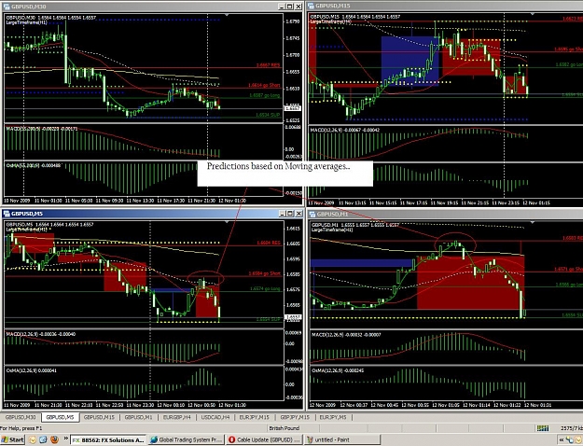Switch to the EURJPY,M15 chart tab

[x=255, y=417]
